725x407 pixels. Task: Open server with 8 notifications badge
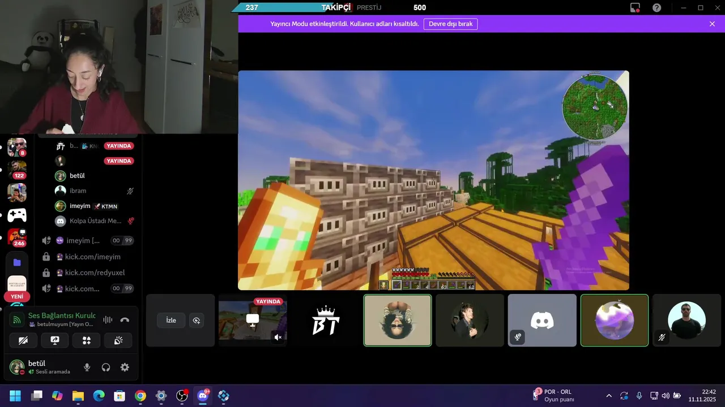(17, 148)
